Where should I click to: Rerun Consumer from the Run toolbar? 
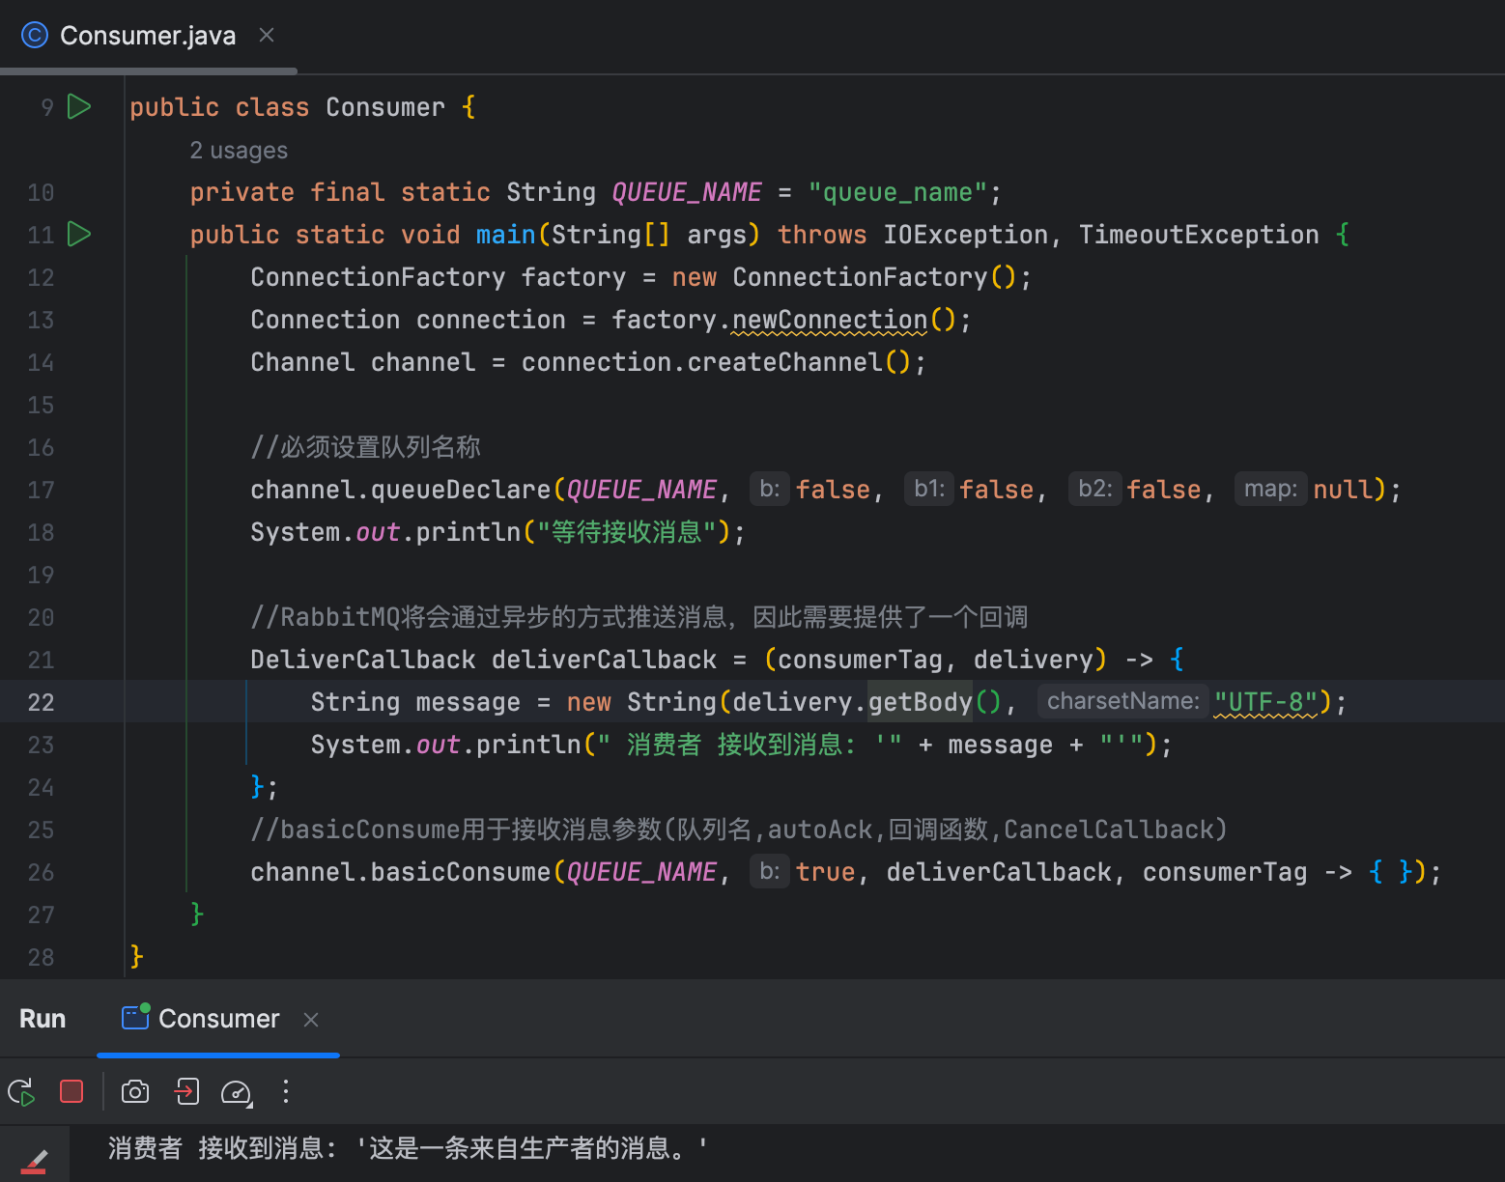pyautogui.click(x=21, y=1092)
